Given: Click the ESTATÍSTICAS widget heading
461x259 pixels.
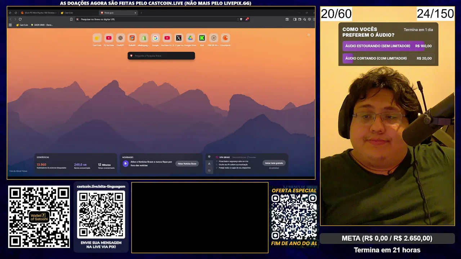Looking at the screenshot, I should coord(43,157).
